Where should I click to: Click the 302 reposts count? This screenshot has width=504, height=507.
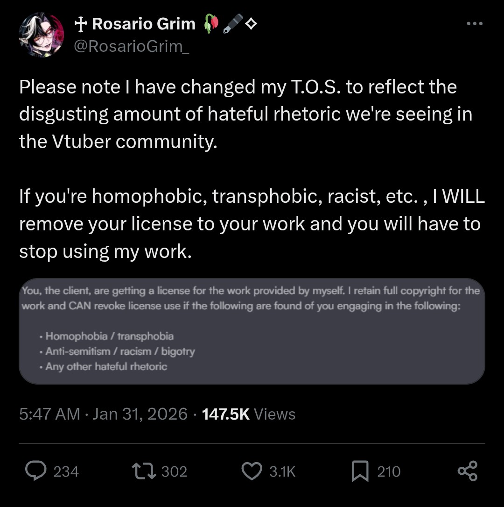[x=174, y=471]
